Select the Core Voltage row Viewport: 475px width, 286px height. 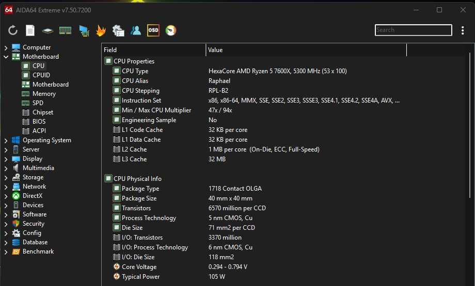pos(259,266)
